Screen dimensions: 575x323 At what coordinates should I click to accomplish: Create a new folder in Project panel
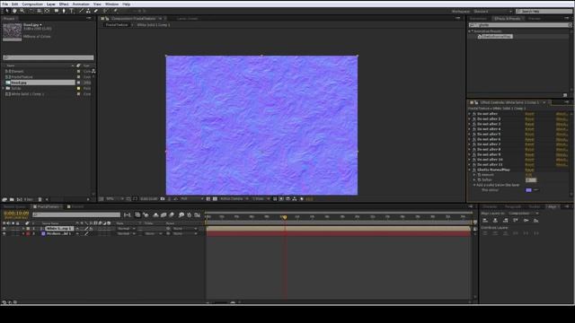[12, 199]
